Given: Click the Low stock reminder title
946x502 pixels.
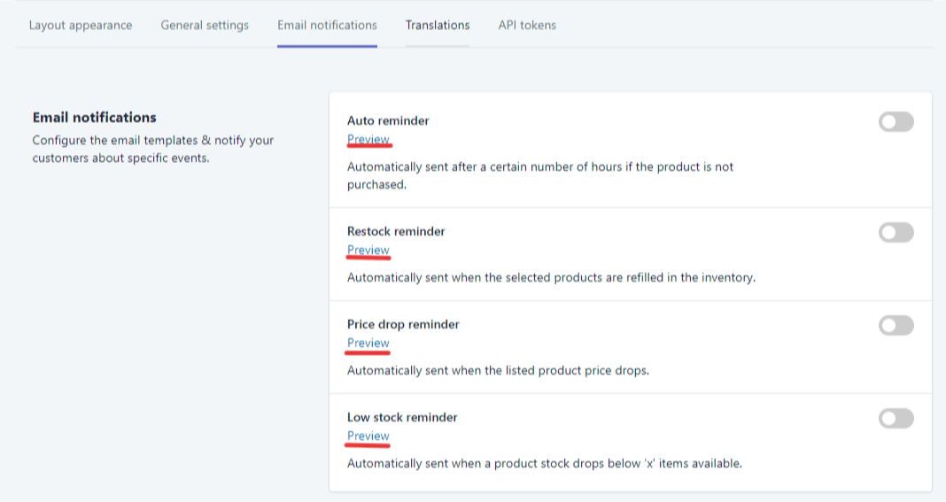Looking at the screenshot, I should click(402, 418).
